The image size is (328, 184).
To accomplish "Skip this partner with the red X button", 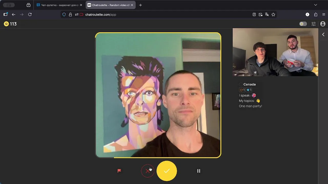I will [148, 171].
